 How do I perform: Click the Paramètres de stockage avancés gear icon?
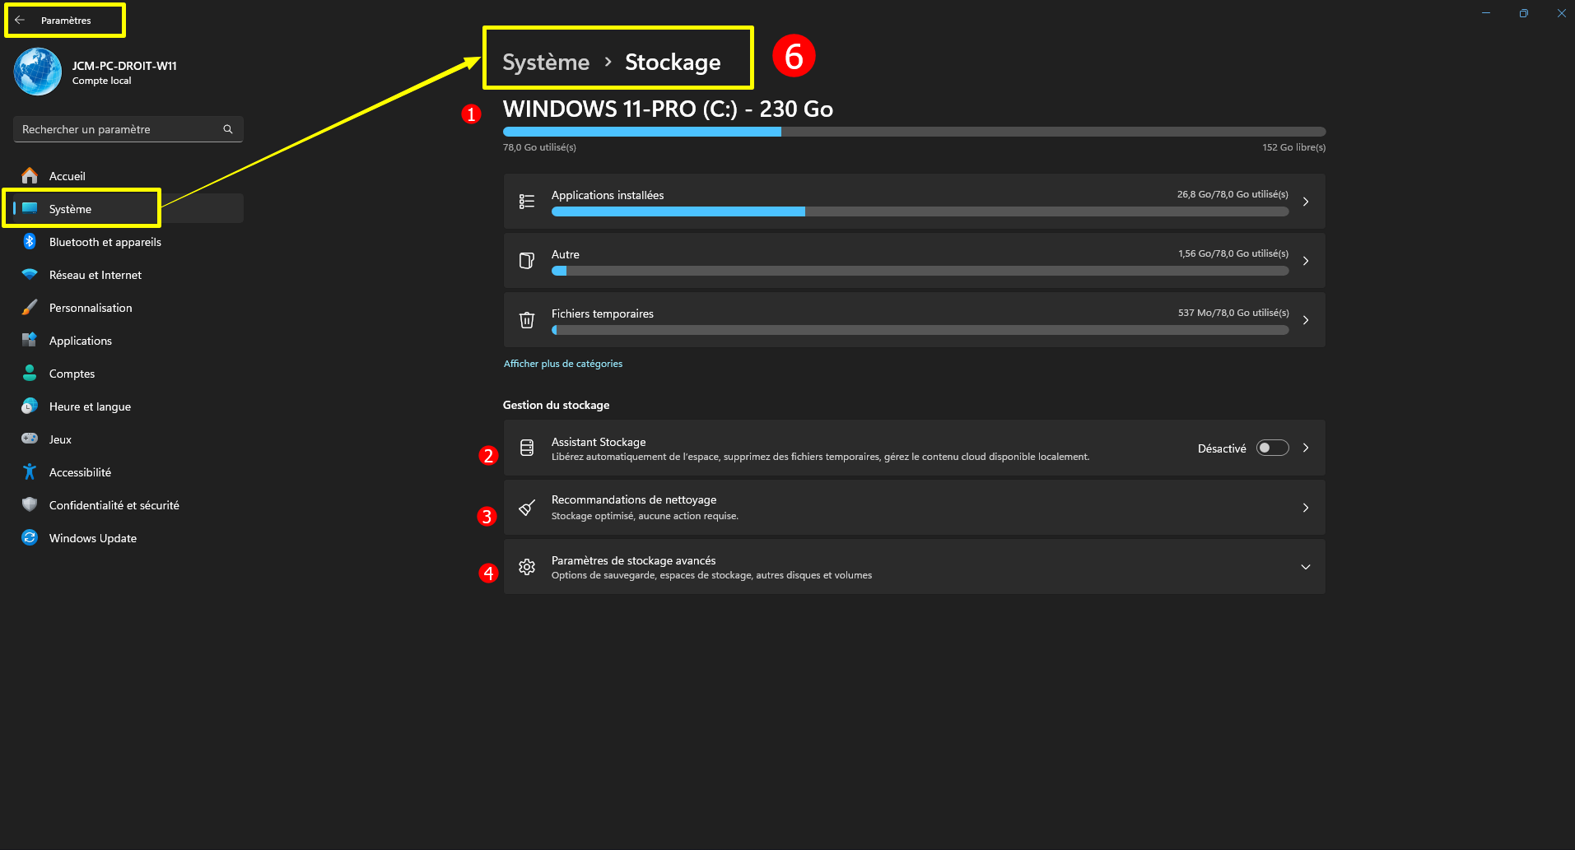click(x=527, y=567)
